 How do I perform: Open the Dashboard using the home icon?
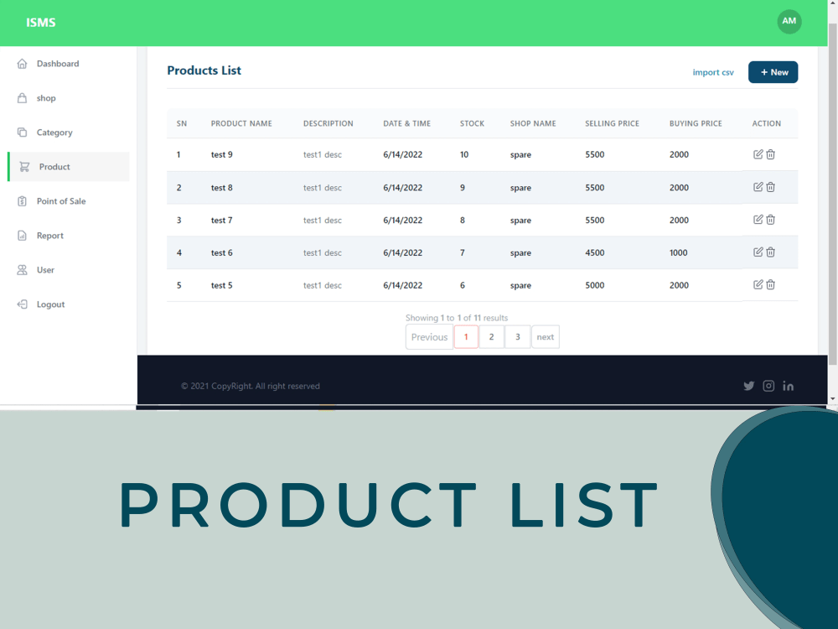click(x=23, y=63)
